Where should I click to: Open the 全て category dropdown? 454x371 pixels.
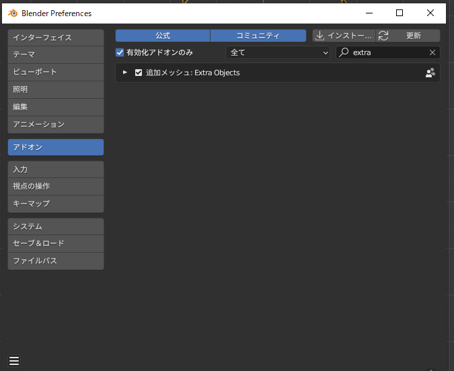(278, 52)
